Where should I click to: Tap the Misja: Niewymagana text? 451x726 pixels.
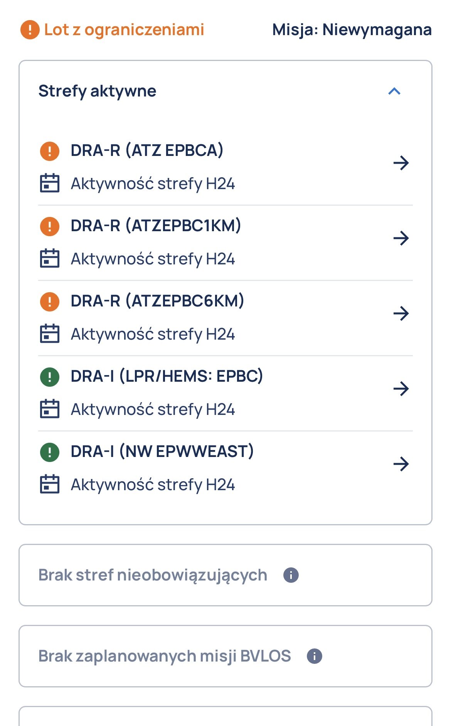(352, 30)
